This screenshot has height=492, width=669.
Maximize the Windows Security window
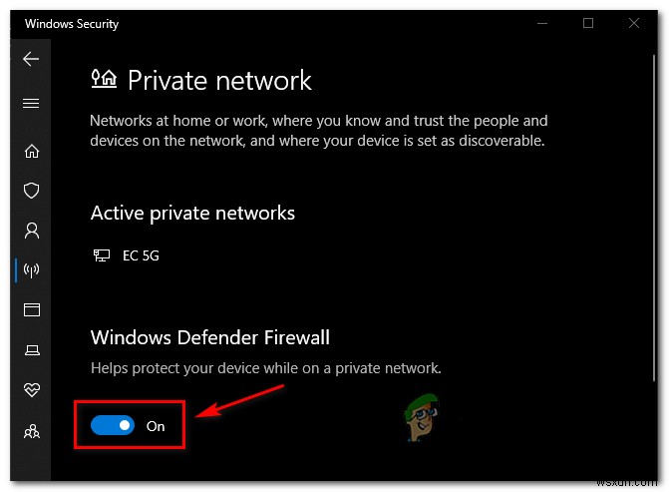[588, 21]
